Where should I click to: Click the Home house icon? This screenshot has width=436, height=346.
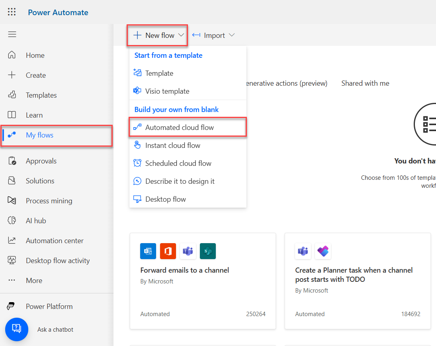[x=12, y=55]
